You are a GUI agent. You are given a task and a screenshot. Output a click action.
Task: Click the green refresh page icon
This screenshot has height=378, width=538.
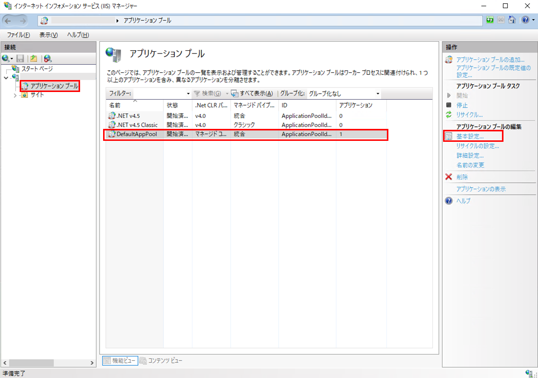tap(490, 20)
